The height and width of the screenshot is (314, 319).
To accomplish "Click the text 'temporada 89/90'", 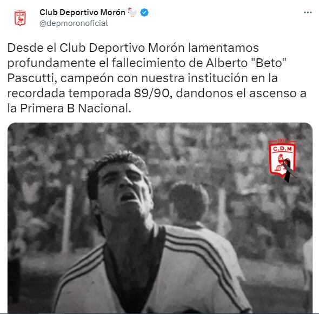I will (118, 93).
